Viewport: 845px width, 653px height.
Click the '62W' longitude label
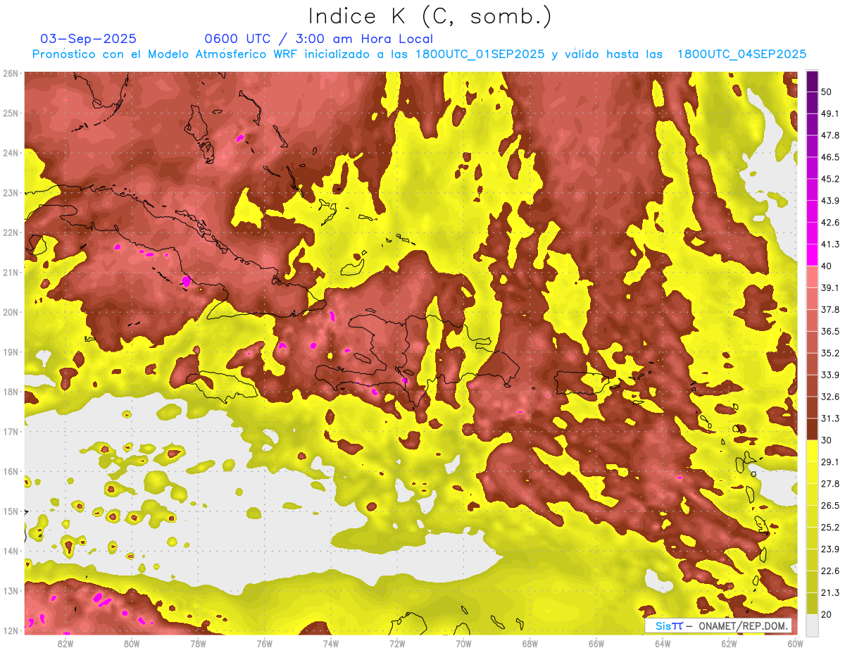729,643
